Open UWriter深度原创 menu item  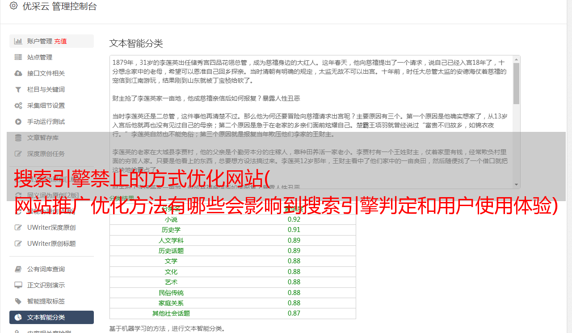pyautogui.click(x=51, y=228)
